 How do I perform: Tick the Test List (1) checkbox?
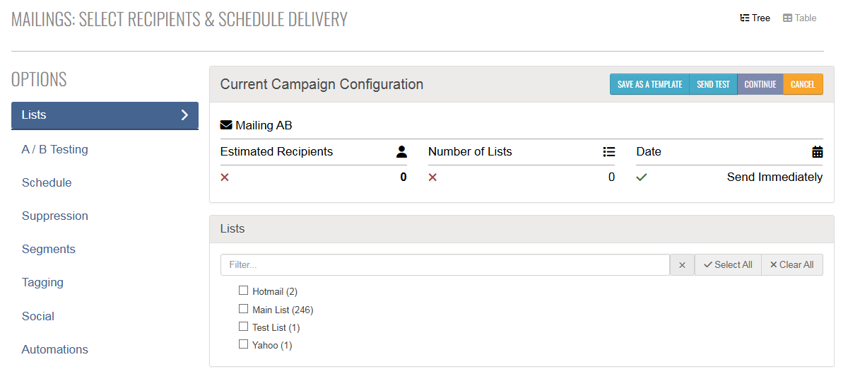pyautogui.click(x=243, y=327)
